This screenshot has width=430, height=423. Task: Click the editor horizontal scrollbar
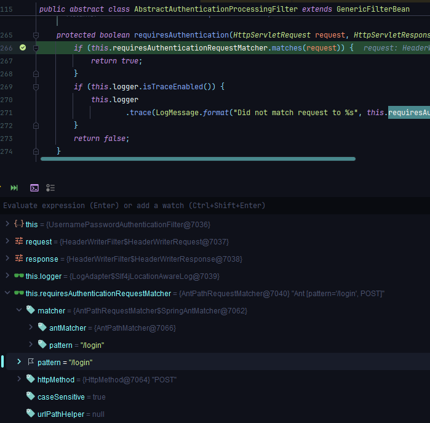pyautogui.click(x=197, y=159)
